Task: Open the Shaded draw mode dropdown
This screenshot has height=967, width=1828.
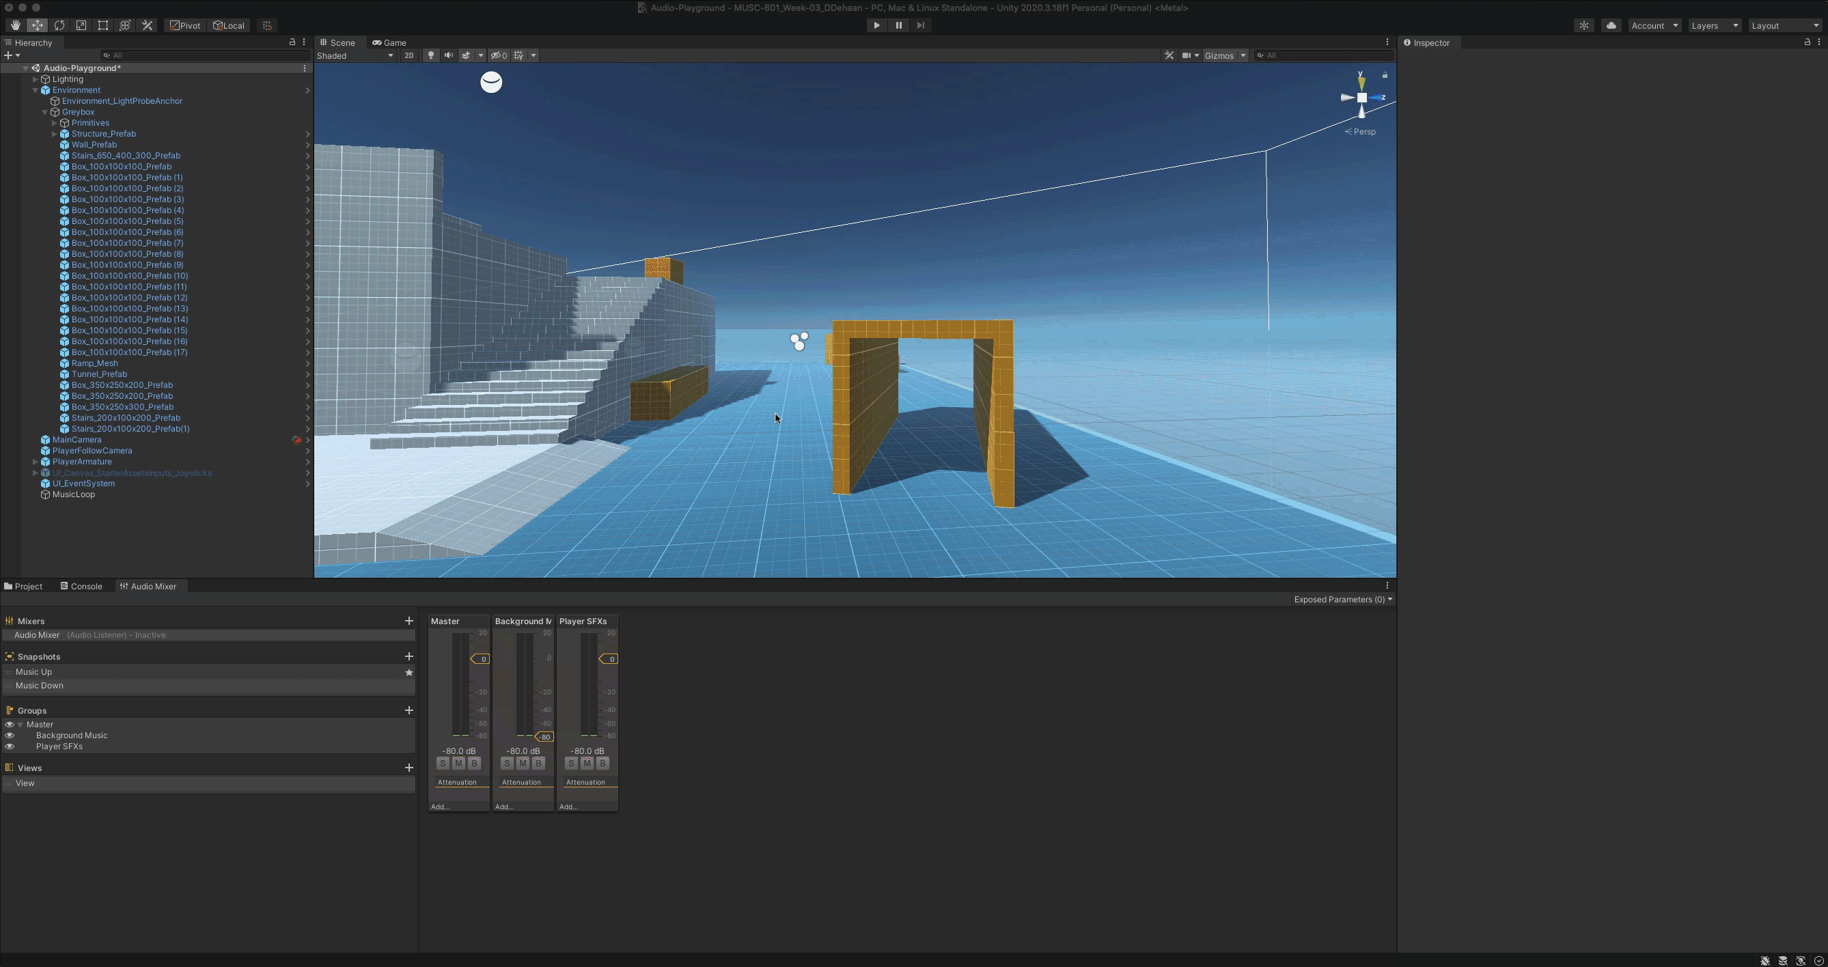Action: [355, 55]
